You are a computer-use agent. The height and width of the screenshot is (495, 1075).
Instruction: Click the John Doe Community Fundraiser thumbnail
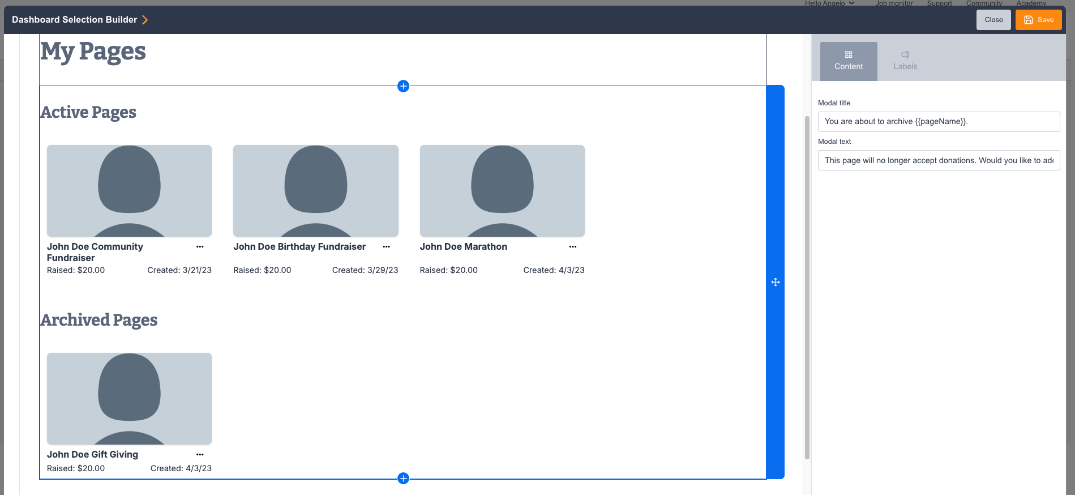129,191
